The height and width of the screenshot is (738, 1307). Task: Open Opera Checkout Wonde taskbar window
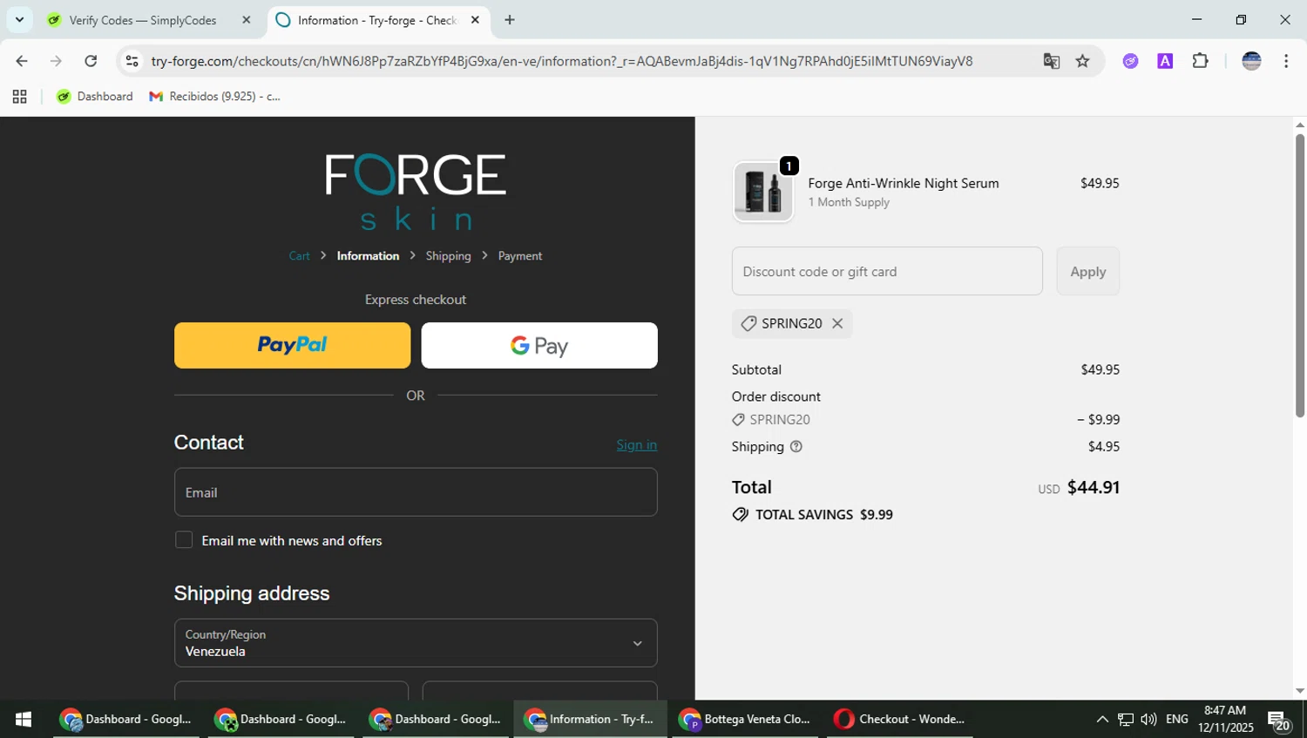(x=900, y=720)
